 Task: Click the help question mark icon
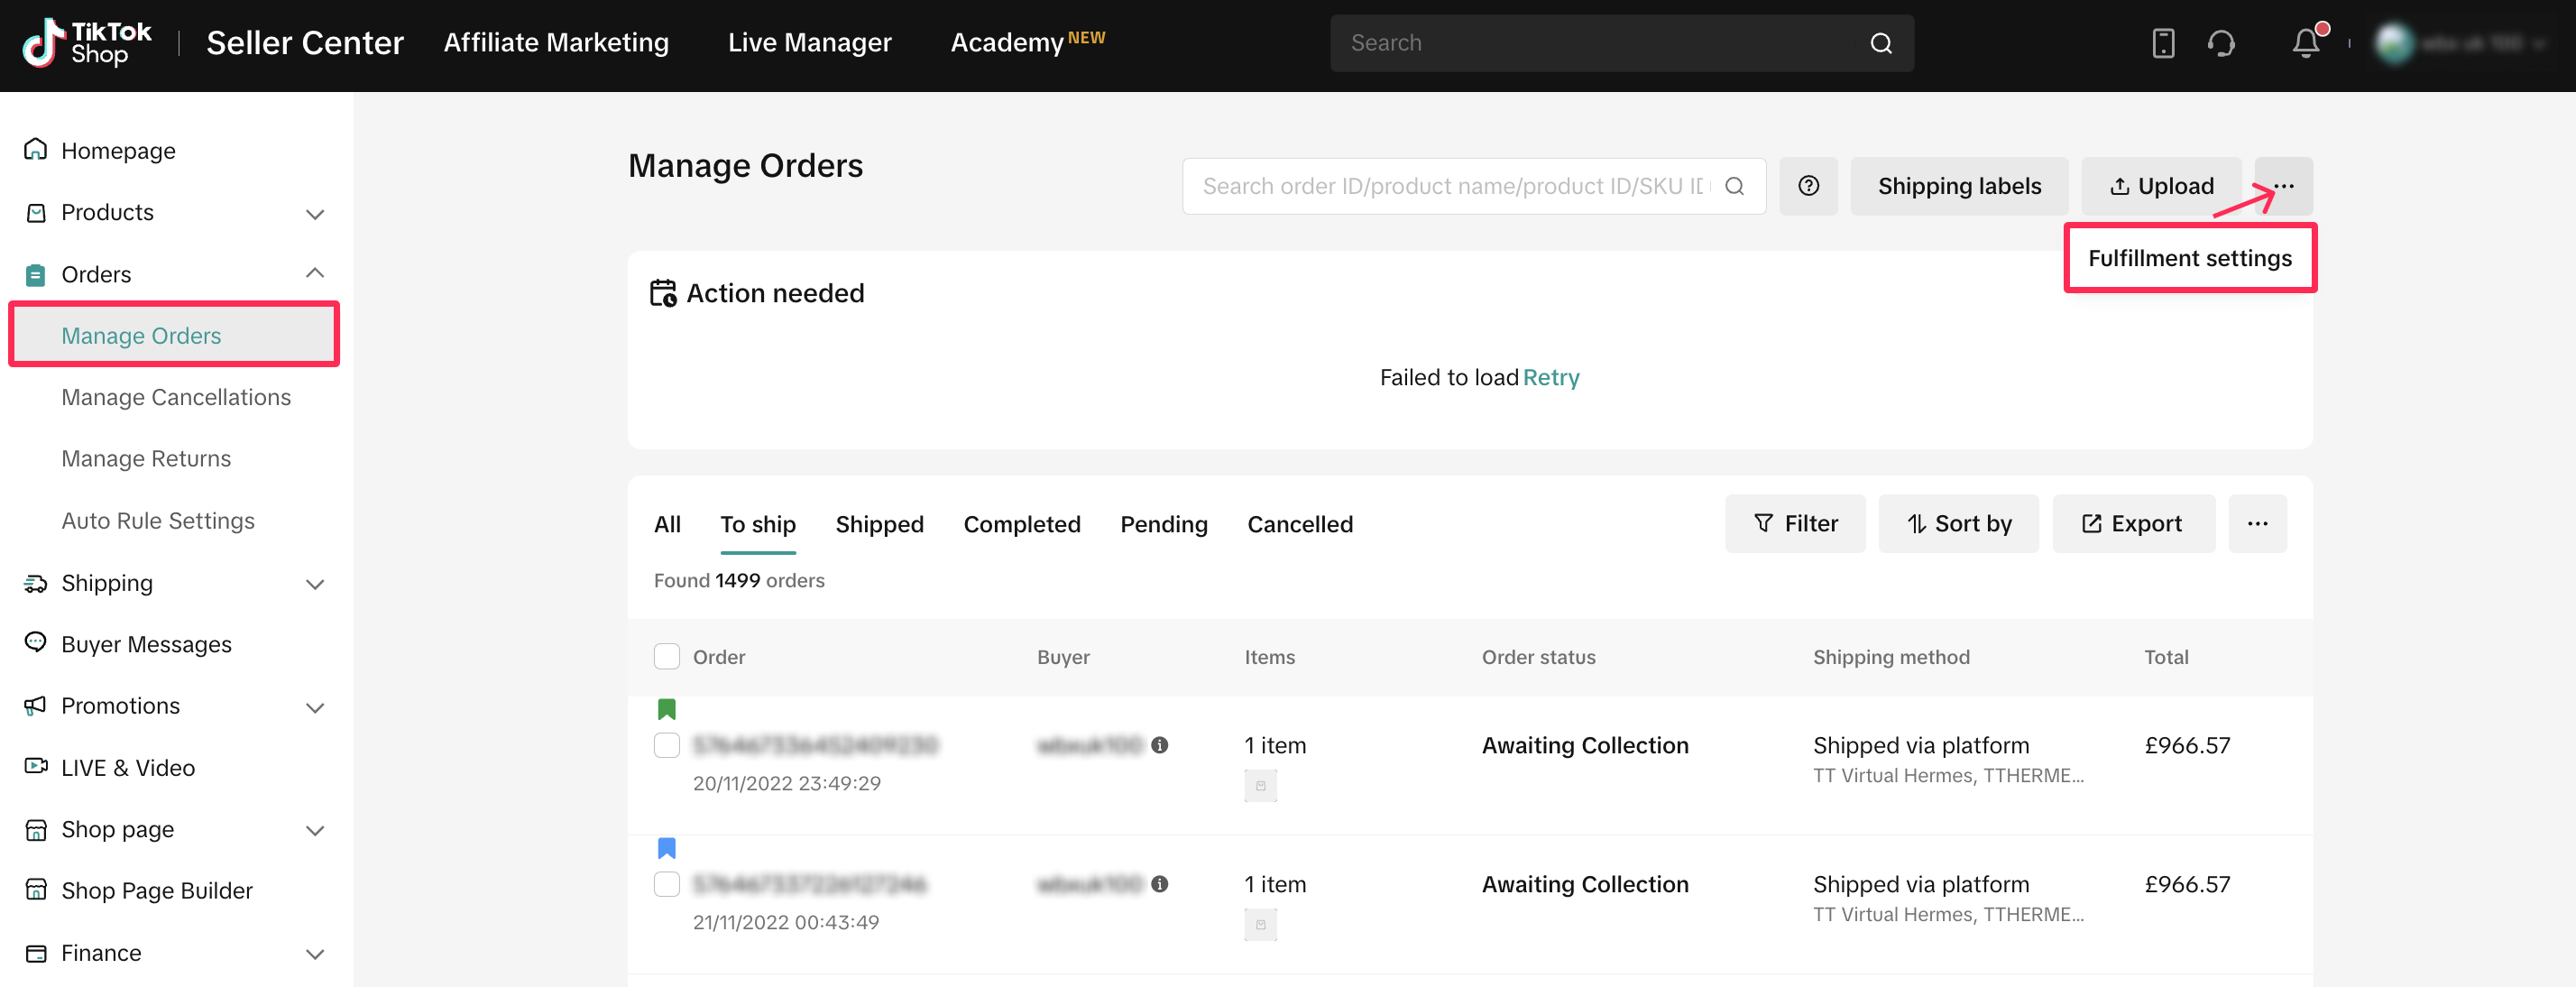(1808, 186)
